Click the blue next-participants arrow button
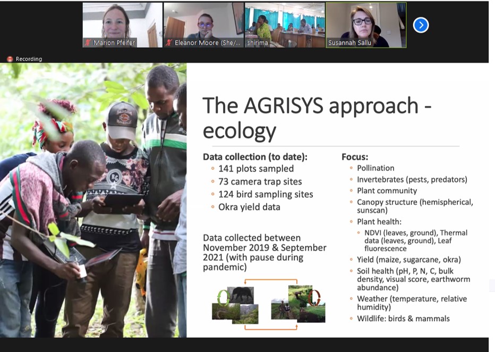The height and width of the screenshot is (352, 495). (421, 25)
